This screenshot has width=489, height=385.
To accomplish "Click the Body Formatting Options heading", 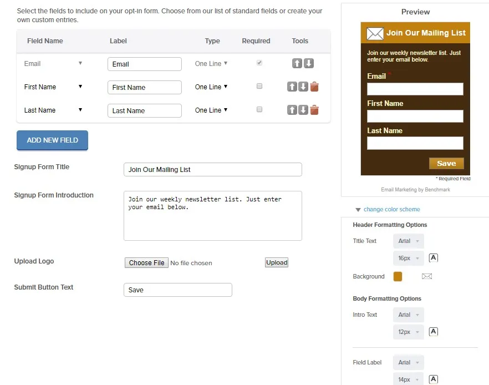I will tap(387, 298).
